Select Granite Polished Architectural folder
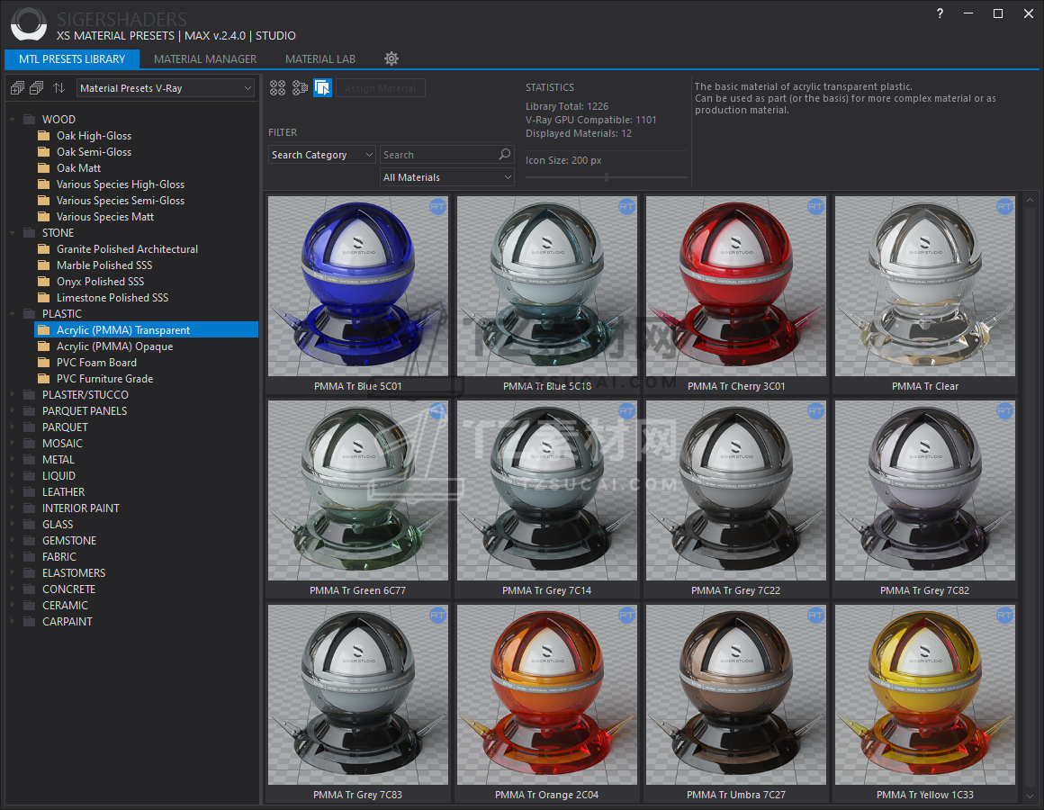Image resolution: width=1044 pixels, height=810 pixels. pos(127,249)
